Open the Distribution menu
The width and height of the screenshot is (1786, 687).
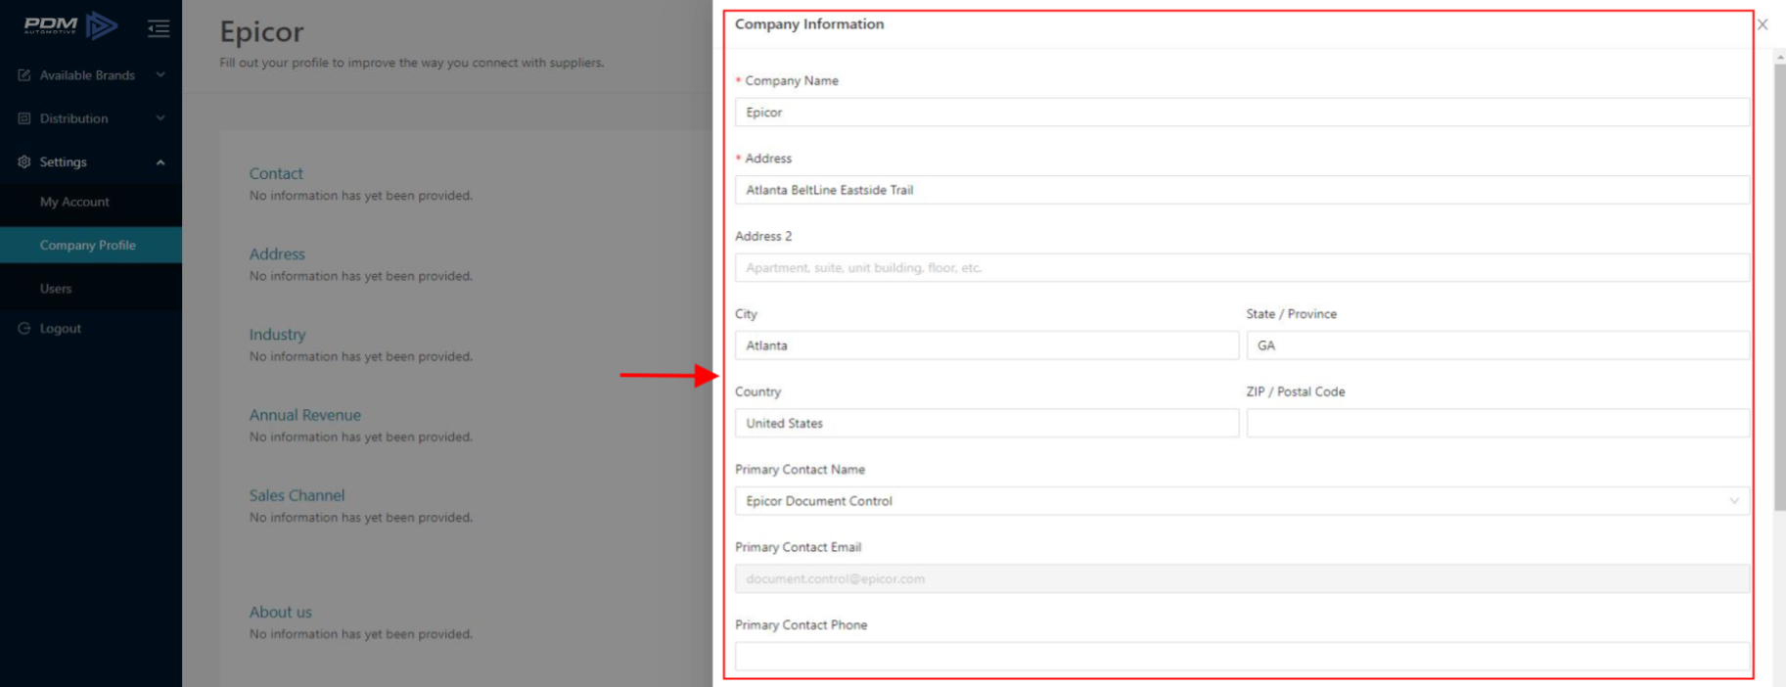(91, 118)
